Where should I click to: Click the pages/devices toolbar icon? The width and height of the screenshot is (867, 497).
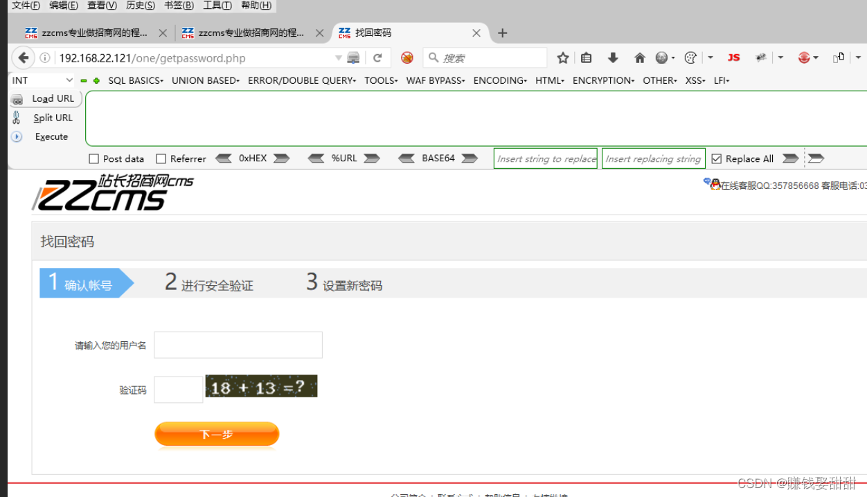click(x=839, y=57)
